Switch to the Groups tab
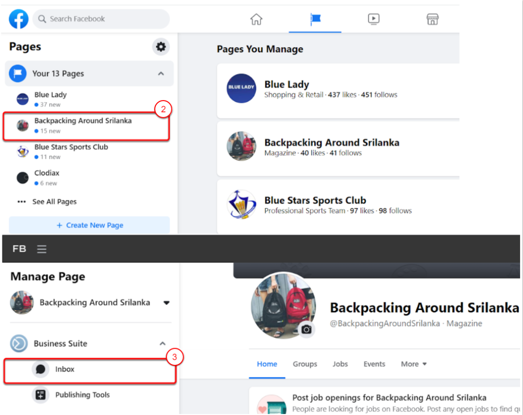Image resolution: width=523 pixels, height=415 pixels. click(305, 364)
